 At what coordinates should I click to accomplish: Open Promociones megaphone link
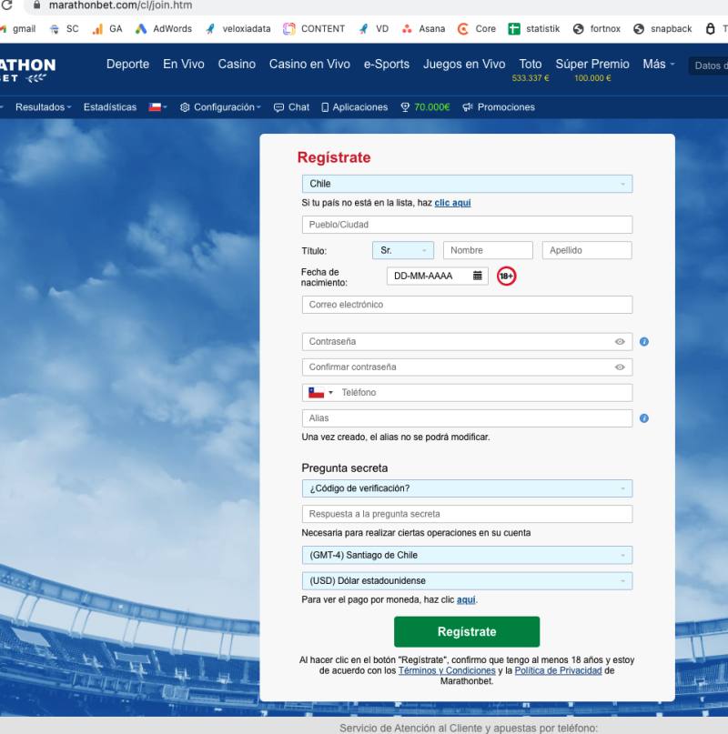[499, 107]
